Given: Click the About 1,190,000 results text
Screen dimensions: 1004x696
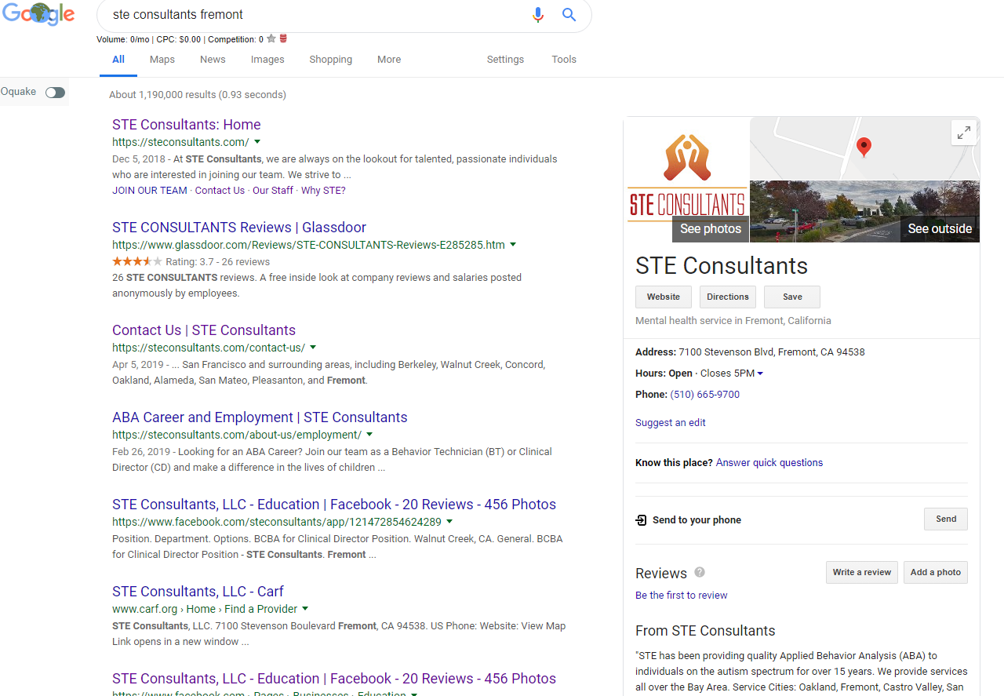Looking at the screenshot, I should coord(198,95).
